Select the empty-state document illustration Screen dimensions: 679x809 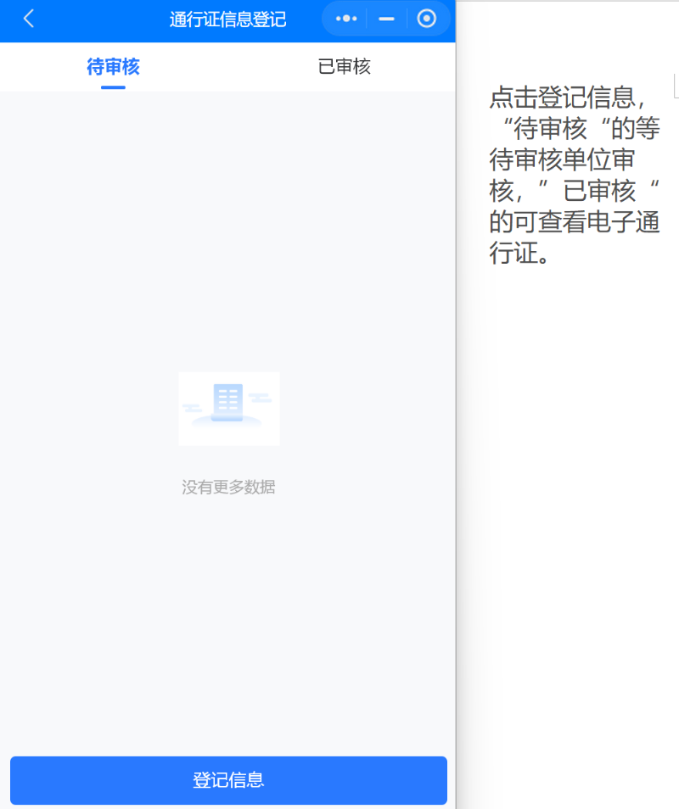click(229, 409)
